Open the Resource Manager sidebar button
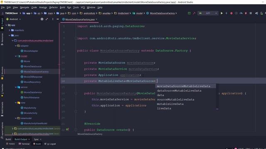This screenshot has width=266, height=149. [2, 39]
